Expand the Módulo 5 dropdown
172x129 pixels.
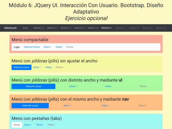[x=93, y=28]
